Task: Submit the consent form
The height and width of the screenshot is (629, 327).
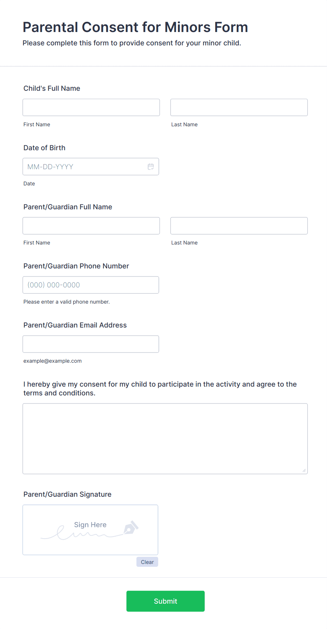Action: (166, 601)
